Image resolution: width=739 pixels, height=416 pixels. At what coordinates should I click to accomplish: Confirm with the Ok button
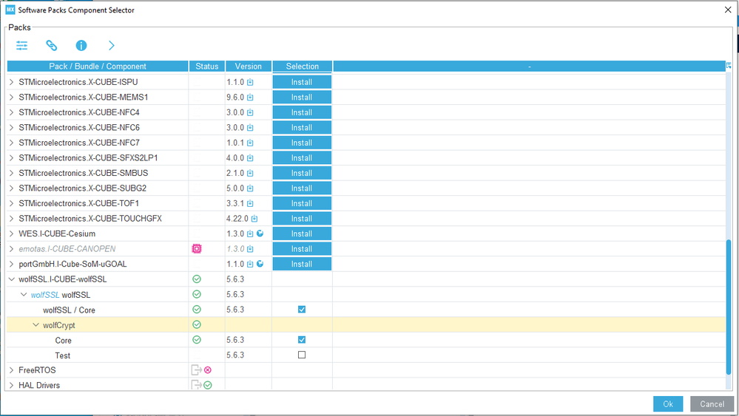point(668,403)
